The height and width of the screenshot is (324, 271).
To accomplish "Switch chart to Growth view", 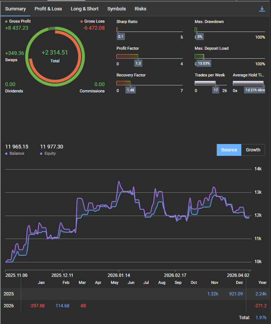I will click(x=253, y=150).
